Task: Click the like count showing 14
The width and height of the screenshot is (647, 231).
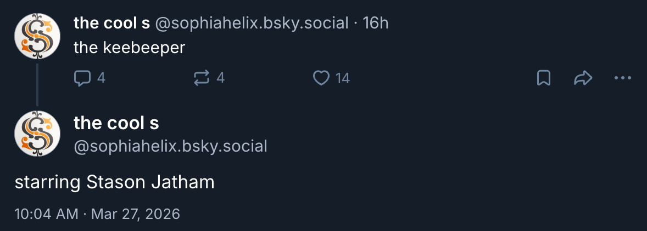Action: [x=342, y=78]
